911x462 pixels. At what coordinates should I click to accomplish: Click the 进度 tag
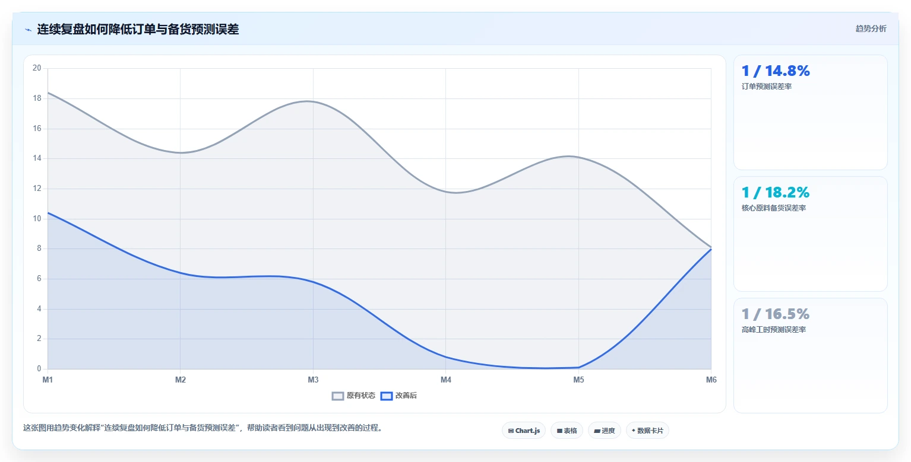coord(605,431)
